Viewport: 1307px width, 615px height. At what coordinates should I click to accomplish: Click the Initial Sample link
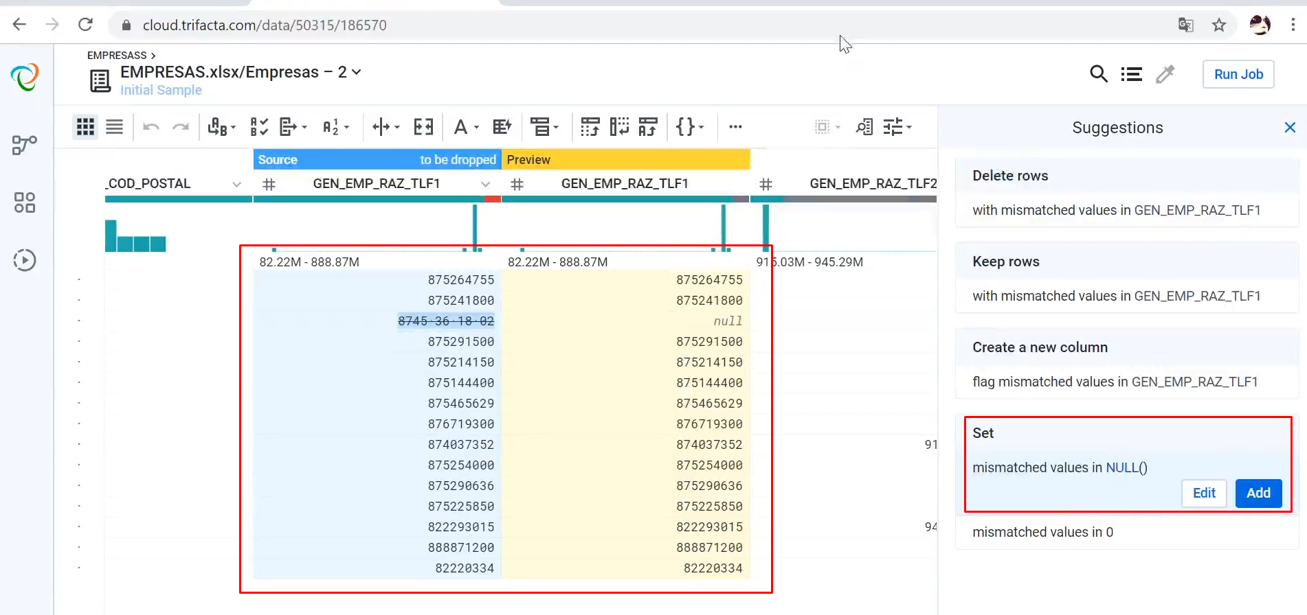pyautogui.click(x=161, y=91)
